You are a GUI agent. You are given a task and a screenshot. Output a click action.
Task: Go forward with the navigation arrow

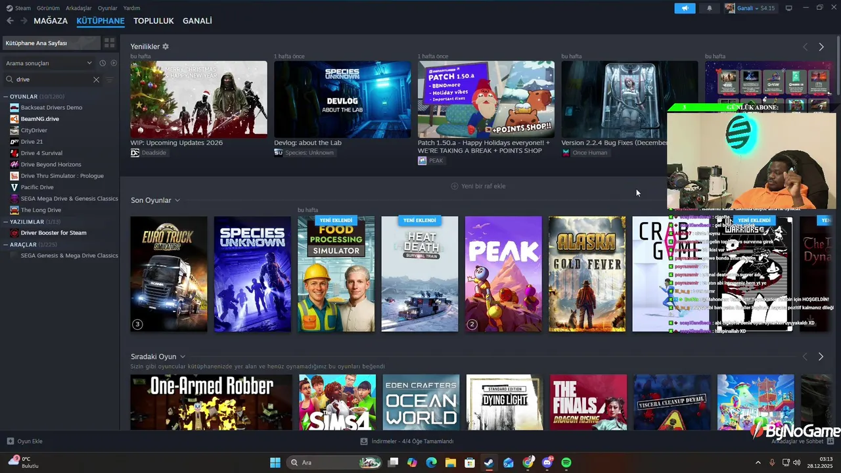click(x=24, y=21)
